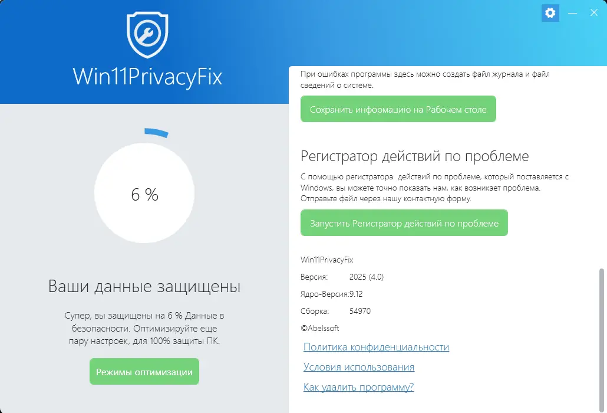
Task: Click 'Сохранить информацию на Рабочем столе'
Action: [x=398, y=109]
